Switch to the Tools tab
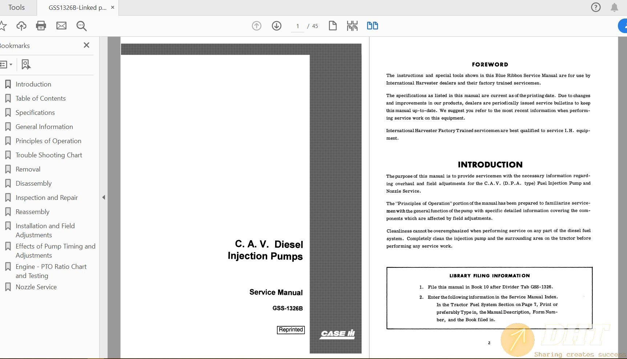This screenshot has width=627, height=359. point(16,7)
